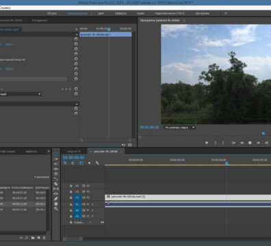Toggle Linked Selection in the timeline header
The image size is (271, 246).
[81, 163]
